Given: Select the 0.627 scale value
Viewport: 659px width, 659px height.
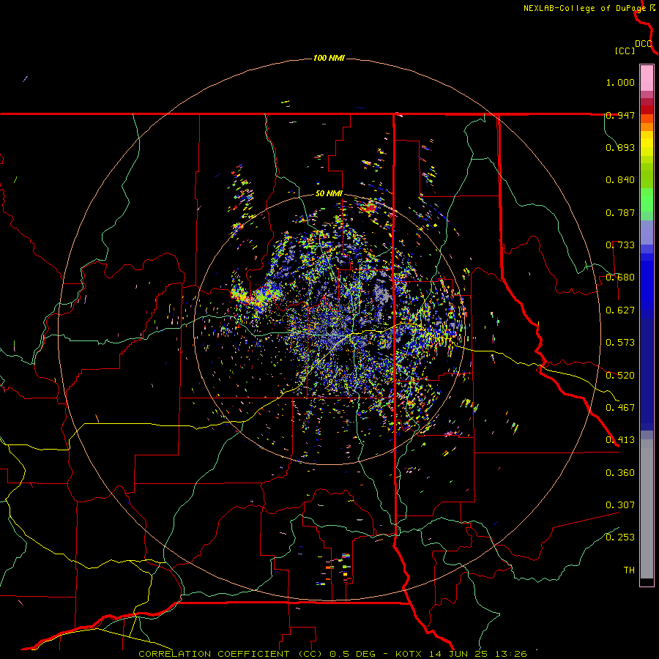Looking at the screenshot, I should [620, 310].
